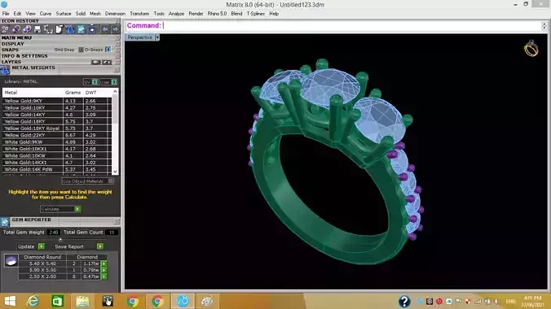
Task: Collapse the Gem Reporter panel
Action: pos(117,222)
